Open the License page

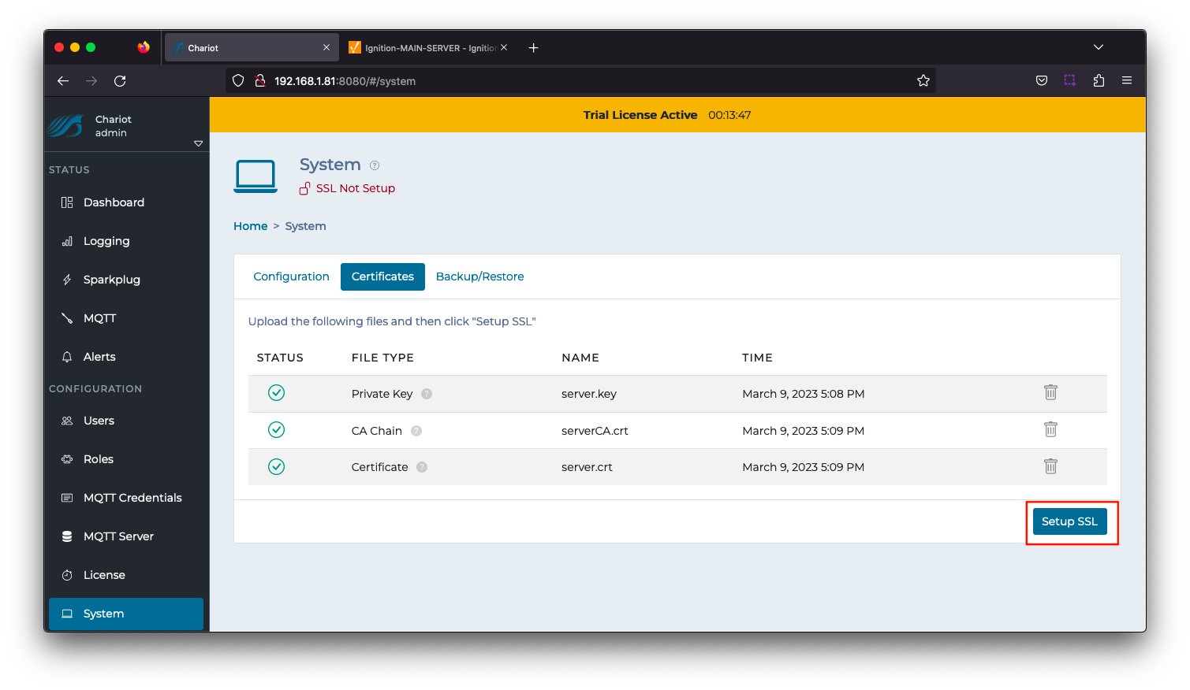[x=126, y=575]
